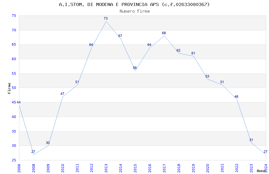Screen dimensions: 269x174
Task: Select y-axis tick label 75
Action: (14, 16)
